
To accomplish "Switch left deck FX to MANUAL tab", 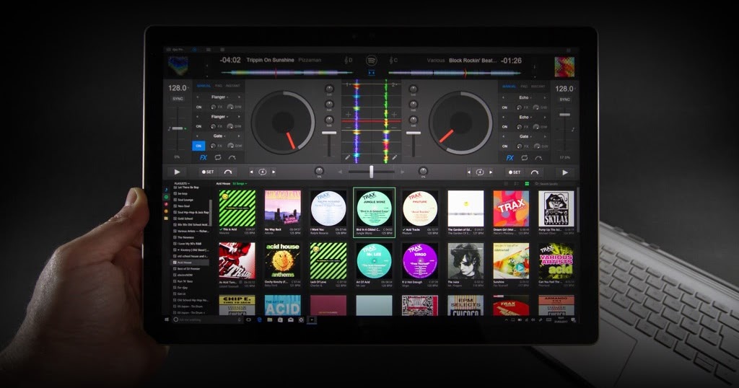I will 204,86.
